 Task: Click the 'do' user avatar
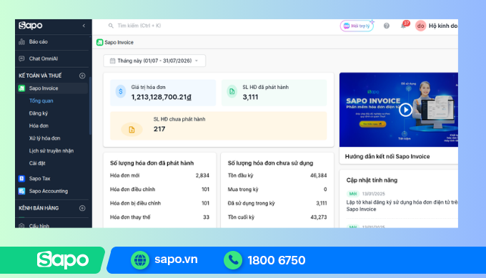tap(420, 26)
